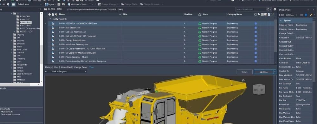Select B-809 - Cab Seat Assembly.iam file

tap(72, 32)
